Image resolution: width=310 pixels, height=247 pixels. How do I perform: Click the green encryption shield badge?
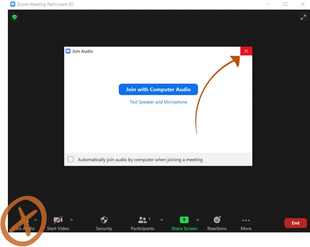tap(14, 17)
